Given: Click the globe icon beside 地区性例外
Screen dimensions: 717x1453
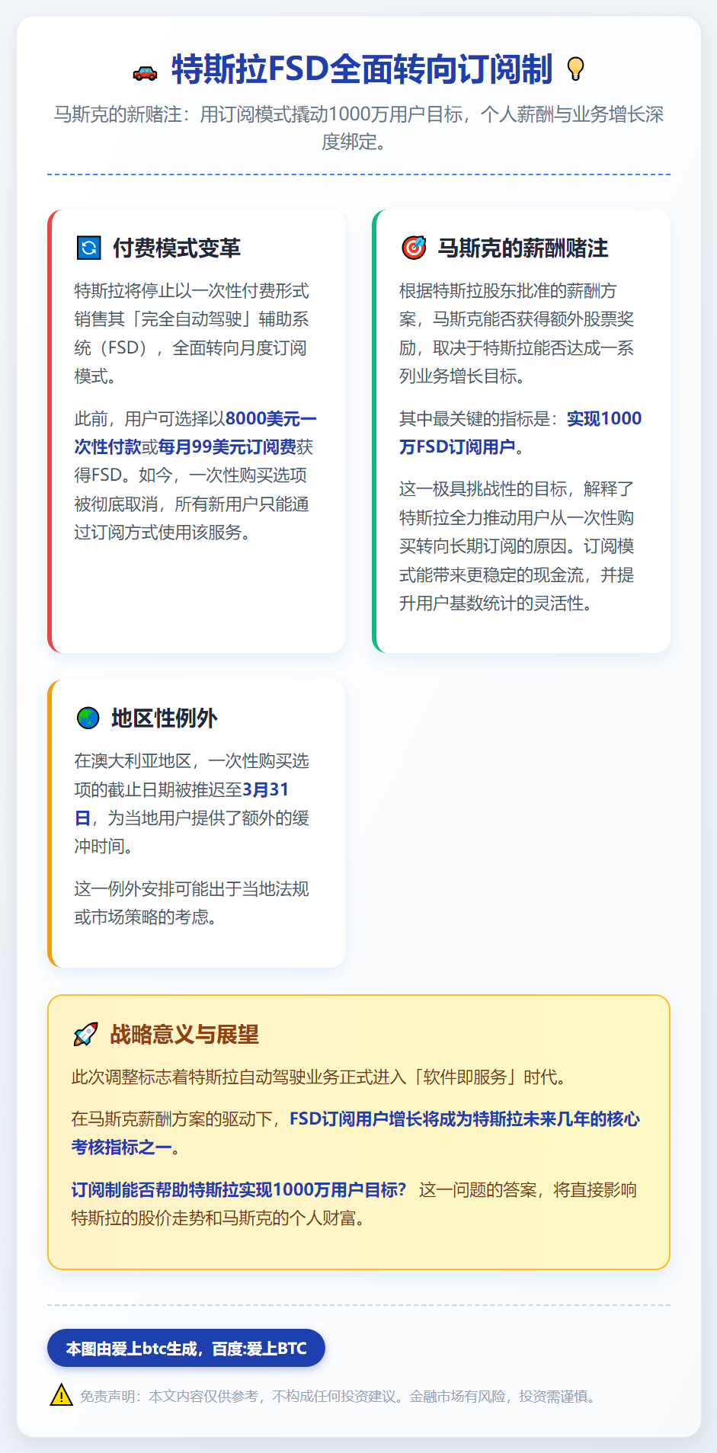Looking at the screenshot, I should pyautogui.click(x=88, y=718).
